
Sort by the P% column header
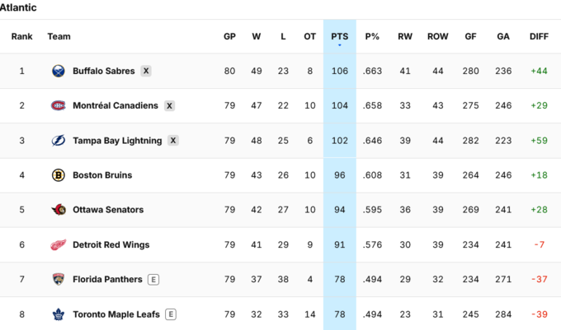coord(372,36)
